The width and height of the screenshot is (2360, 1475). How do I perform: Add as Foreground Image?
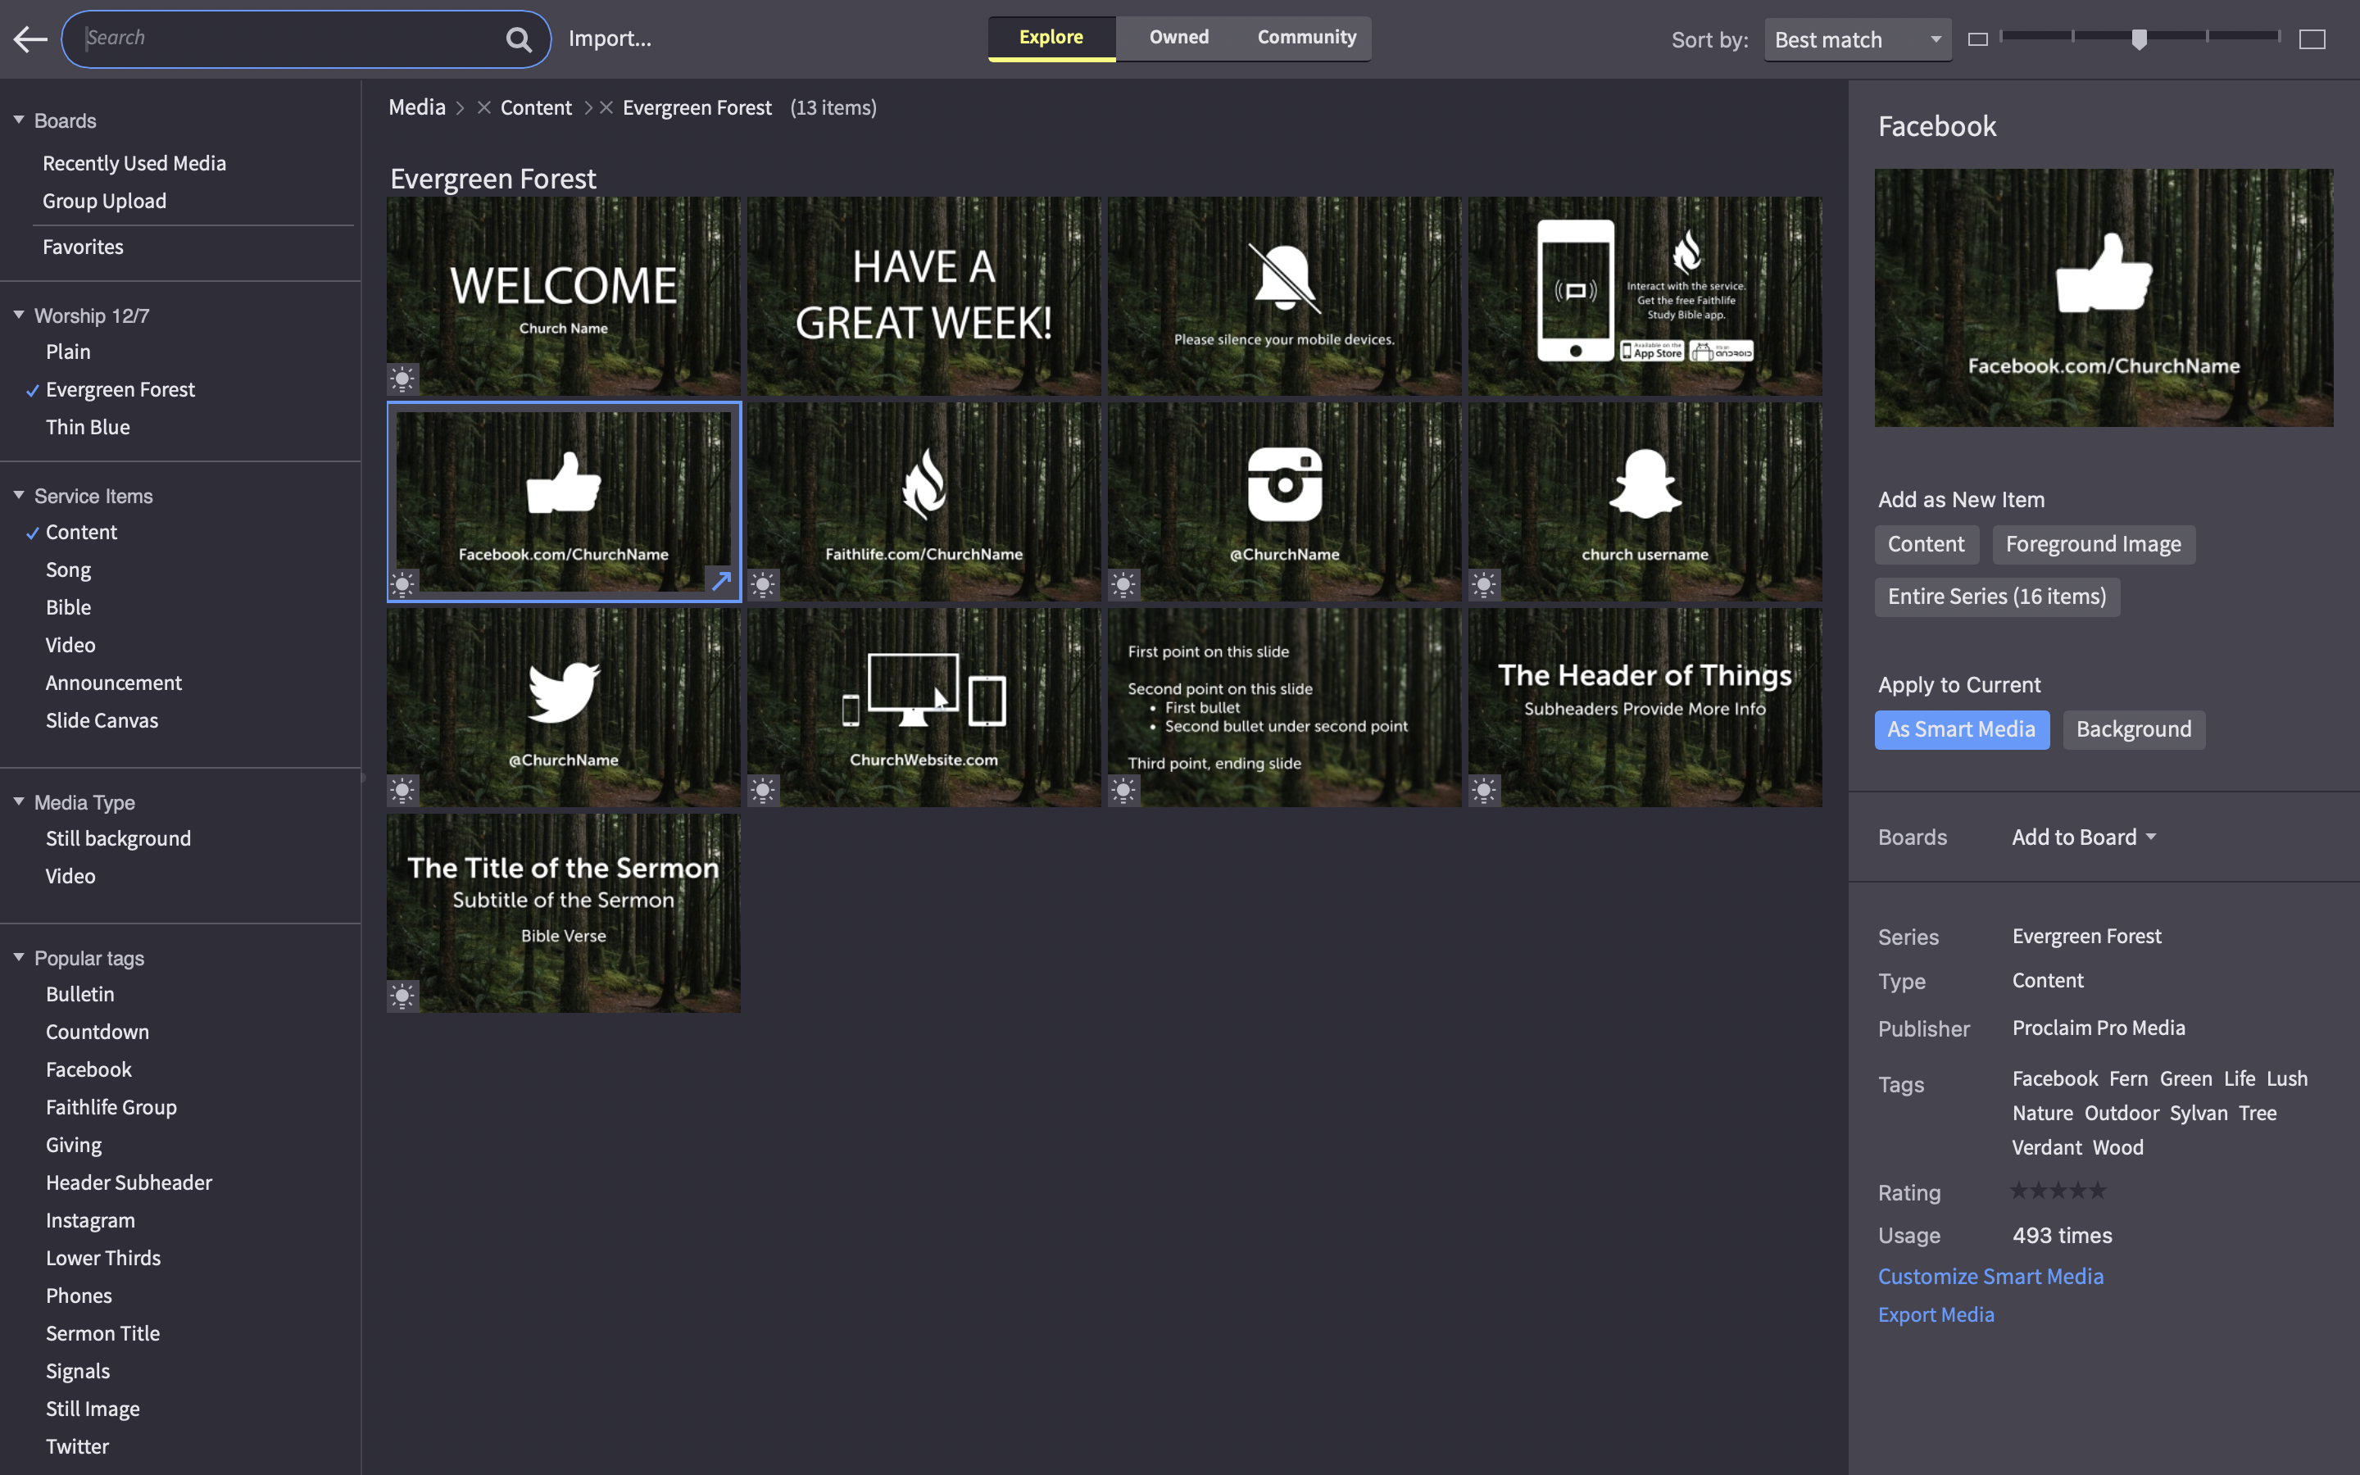coord(2093,544)
